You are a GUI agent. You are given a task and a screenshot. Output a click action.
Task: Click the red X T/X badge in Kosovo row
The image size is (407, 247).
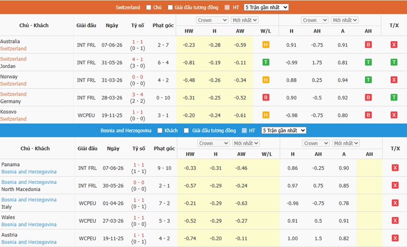coord(394,115)
